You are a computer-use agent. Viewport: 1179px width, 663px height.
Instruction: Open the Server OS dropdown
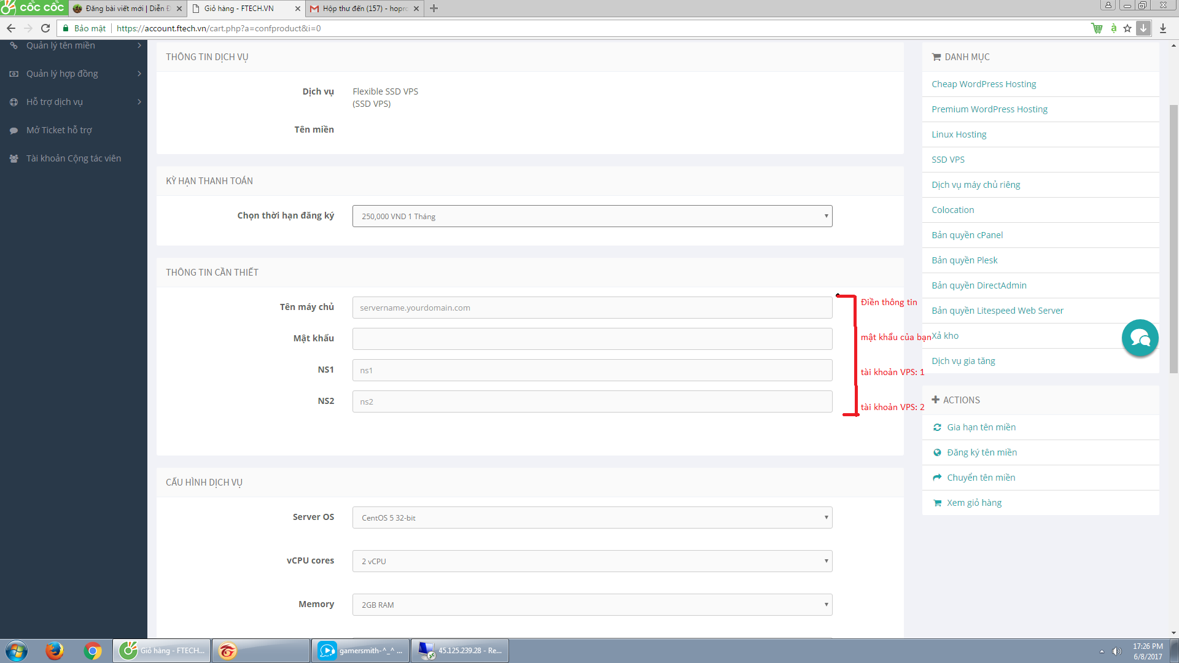coord(592,518)
